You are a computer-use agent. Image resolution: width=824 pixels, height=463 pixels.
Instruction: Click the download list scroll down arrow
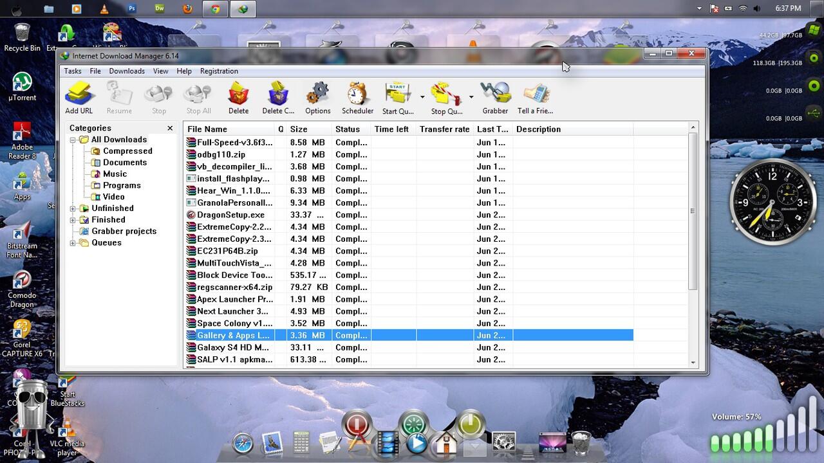tap(693, 362)
